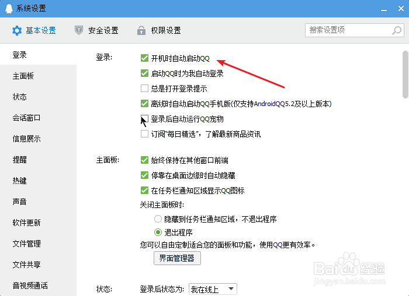The width and height of the screenshot is (409, 296).
Task: Select 隐藏到任务栏通知区域 radio option
Action: (158, 219)
